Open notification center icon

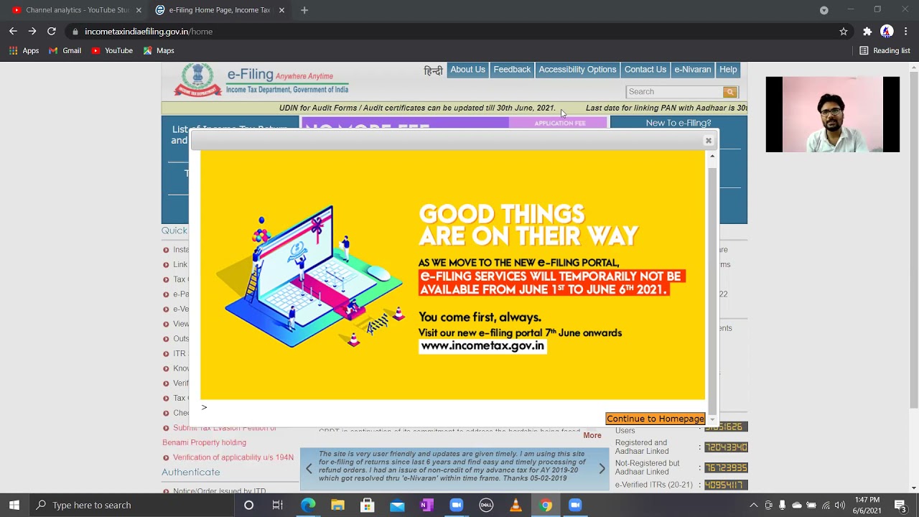[900, 506]
